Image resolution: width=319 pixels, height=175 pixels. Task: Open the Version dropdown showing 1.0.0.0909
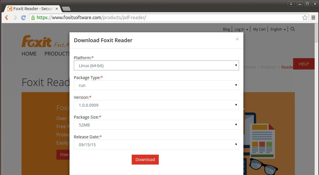[156, 105]
